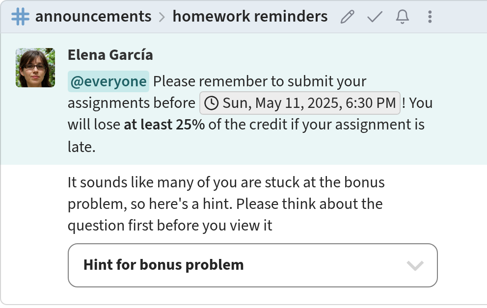The height and width of the screenshot is (308, 487).
Task: Open Elena García's user card by name
Action: [110, 55]
